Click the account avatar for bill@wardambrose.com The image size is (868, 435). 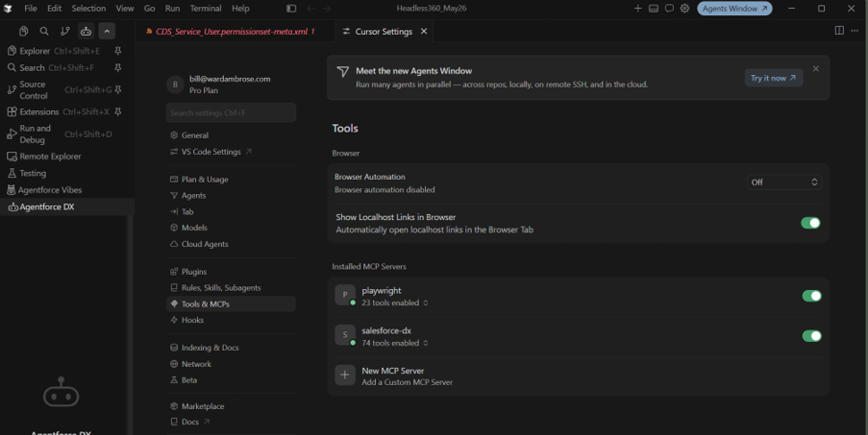point(175,84)
